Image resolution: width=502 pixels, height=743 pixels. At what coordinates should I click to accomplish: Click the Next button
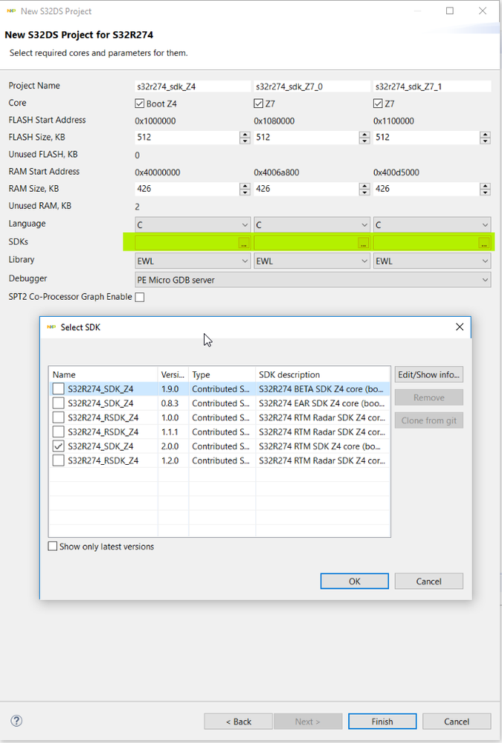point(308,721)
